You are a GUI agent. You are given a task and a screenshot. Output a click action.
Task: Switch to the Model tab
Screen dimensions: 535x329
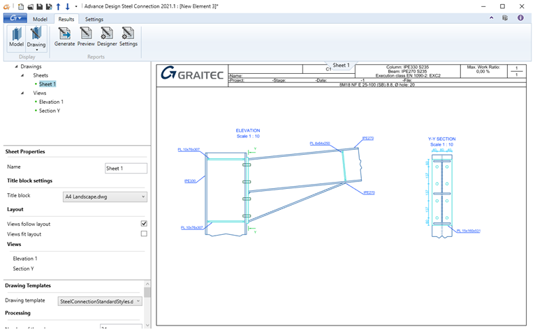pyautogui.click(x=41, y=19)
